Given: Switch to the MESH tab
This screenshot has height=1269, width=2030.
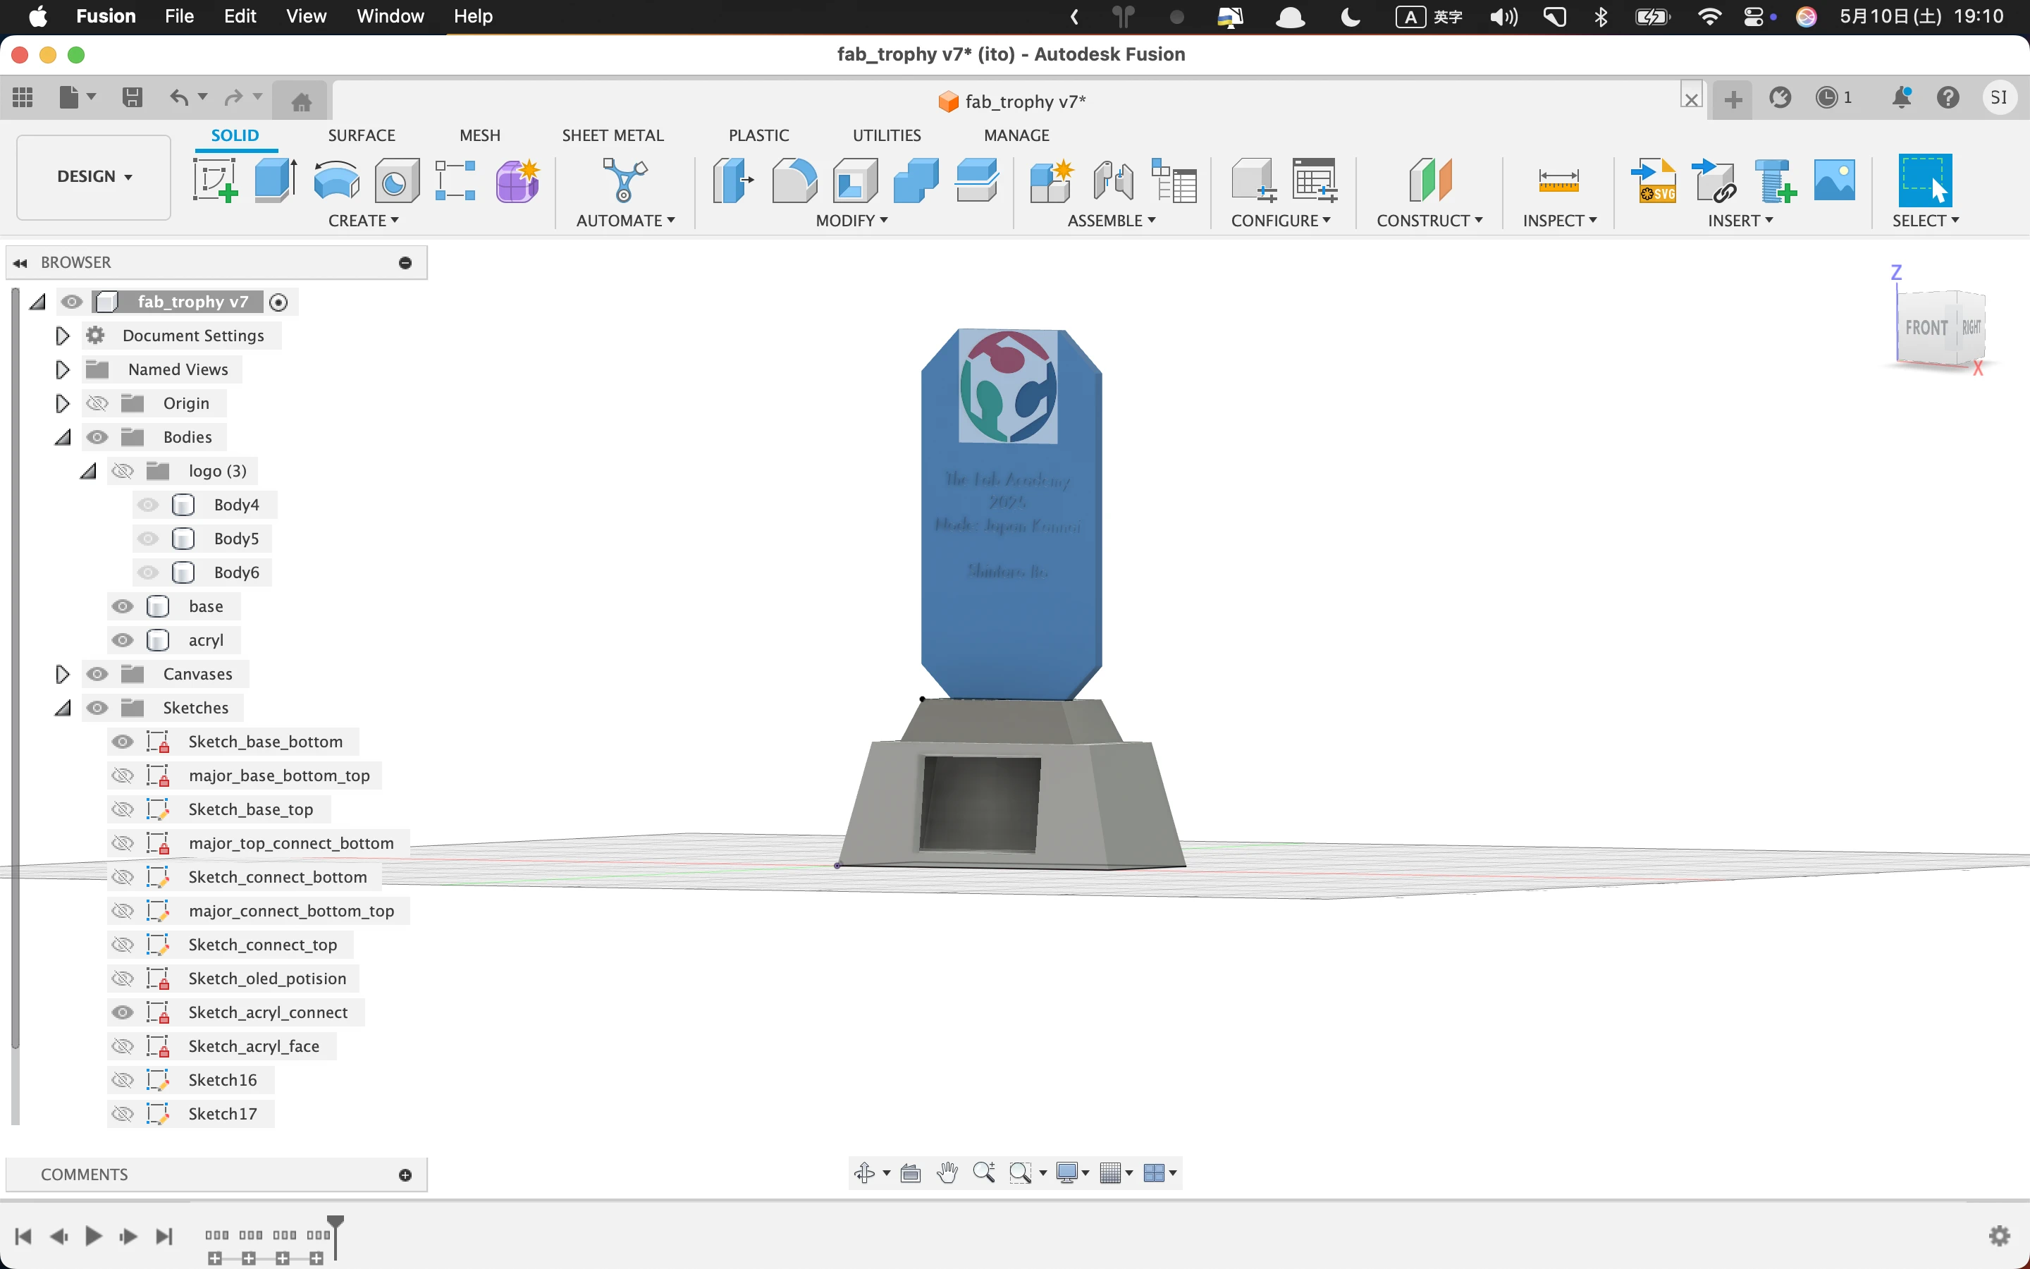Looking at the screenshot, I should pos(480,135).
